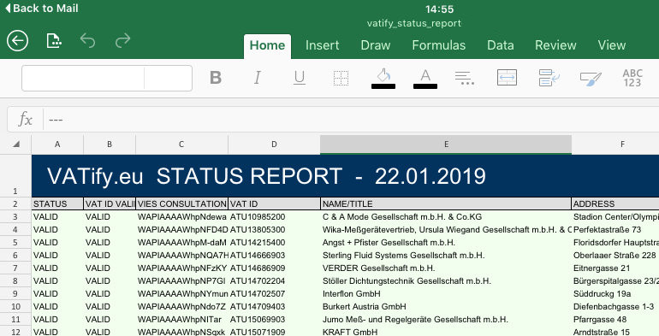659x336 pixels.
Task: Tap the fx function button
Action: click(x=25, y=120)
